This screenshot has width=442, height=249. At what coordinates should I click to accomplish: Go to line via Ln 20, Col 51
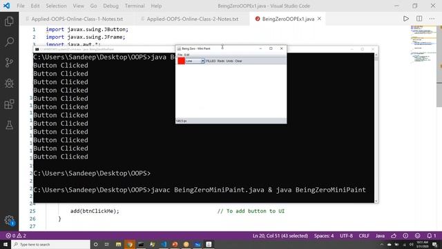280,236
